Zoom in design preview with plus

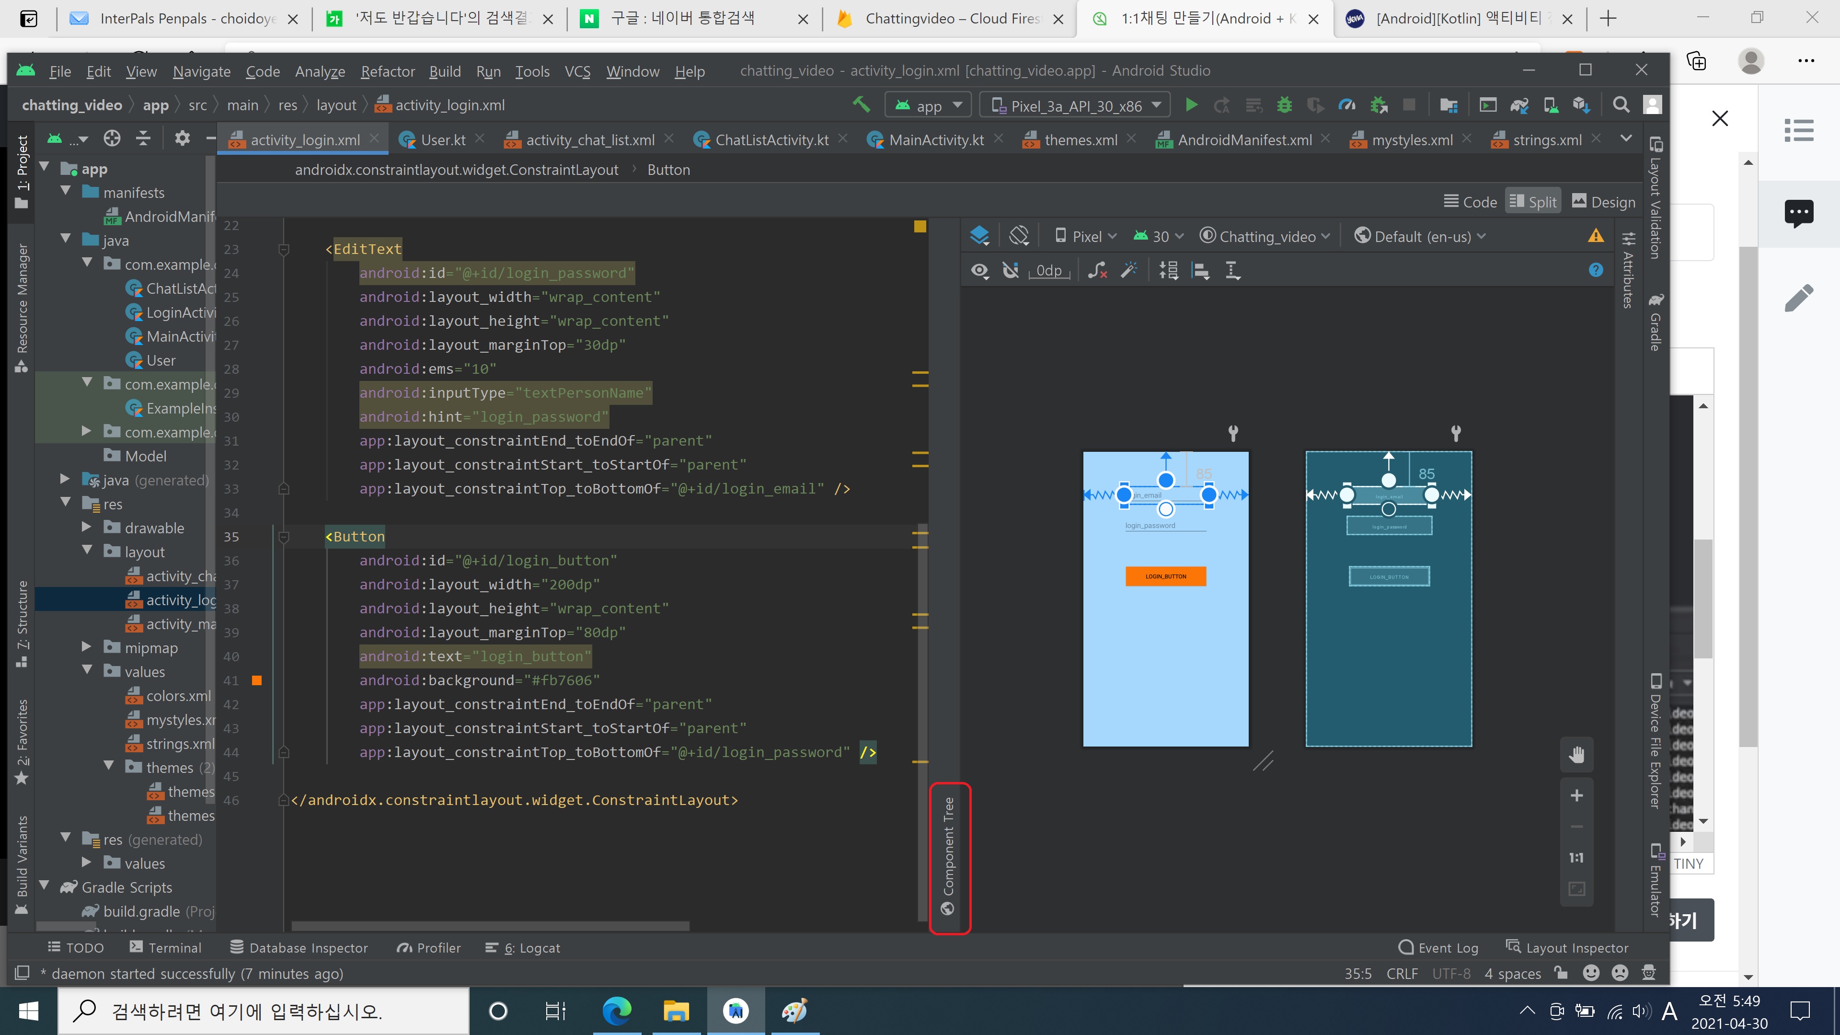point(1576,796)
